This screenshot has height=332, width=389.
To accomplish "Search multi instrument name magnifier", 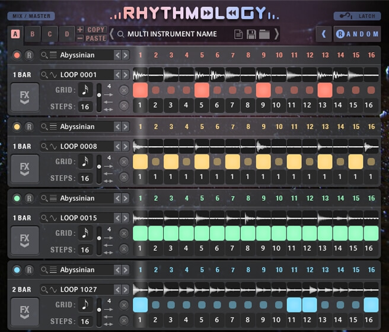I will click(x=120, y=34).
